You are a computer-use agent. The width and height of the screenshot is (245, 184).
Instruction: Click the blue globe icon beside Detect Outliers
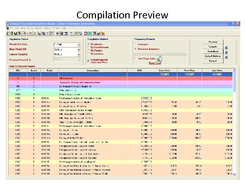[226, 57]
